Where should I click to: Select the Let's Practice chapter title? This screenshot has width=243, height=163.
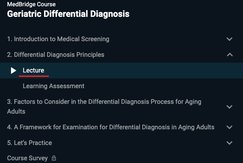tap(29, 143)
